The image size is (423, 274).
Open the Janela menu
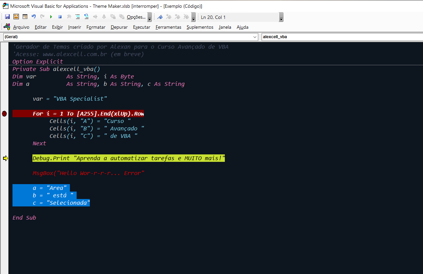pos(225,27)
